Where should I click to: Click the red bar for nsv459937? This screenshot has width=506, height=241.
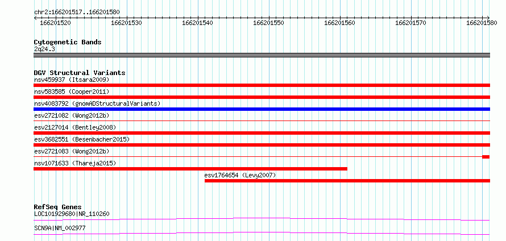(x=262, y=85)
